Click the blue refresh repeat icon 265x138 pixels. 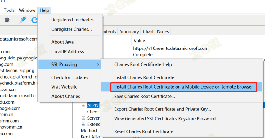coord(34,20)
